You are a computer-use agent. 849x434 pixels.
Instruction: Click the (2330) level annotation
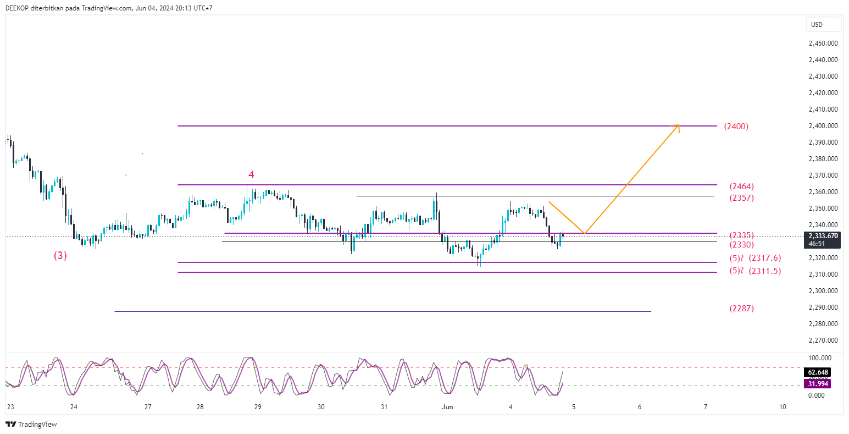coord(742,245)
